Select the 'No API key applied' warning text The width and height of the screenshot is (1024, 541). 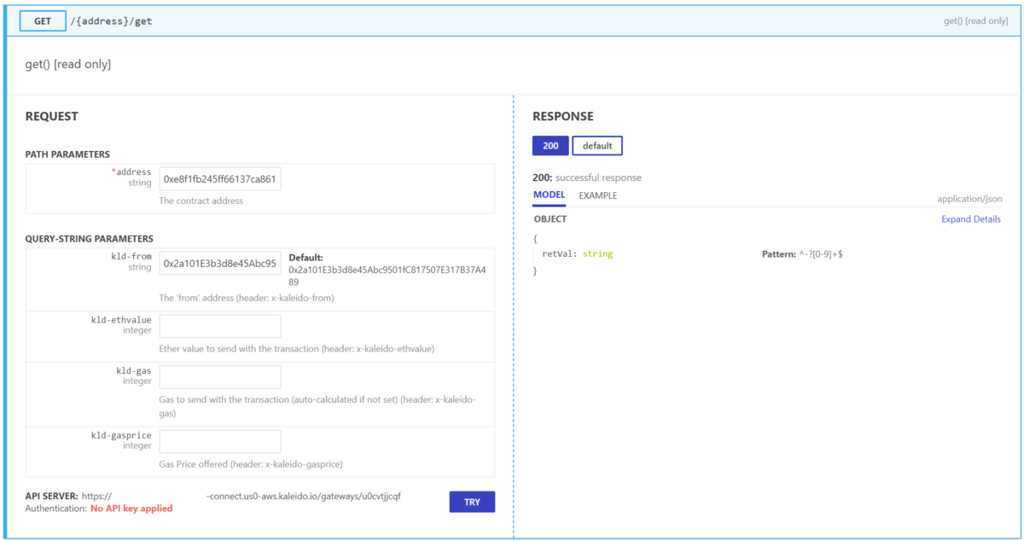131,509
